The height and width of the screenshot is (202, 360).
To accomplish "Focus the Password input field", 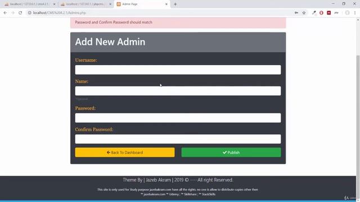I will [178, 118].
